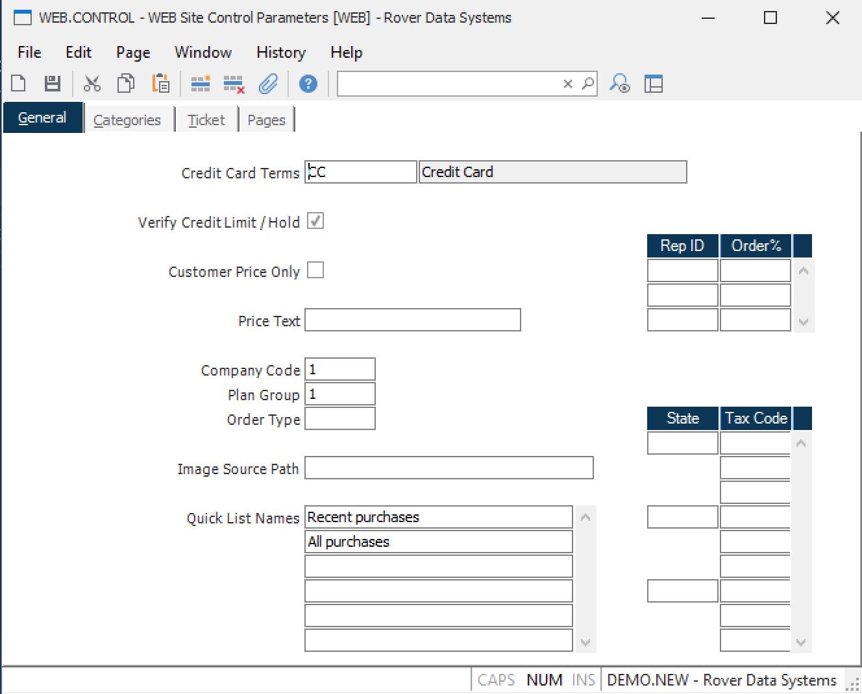This screenshot has height=694, width=862.
Task: Click the Image Source Path field
Action: click(x=449, y=468)
